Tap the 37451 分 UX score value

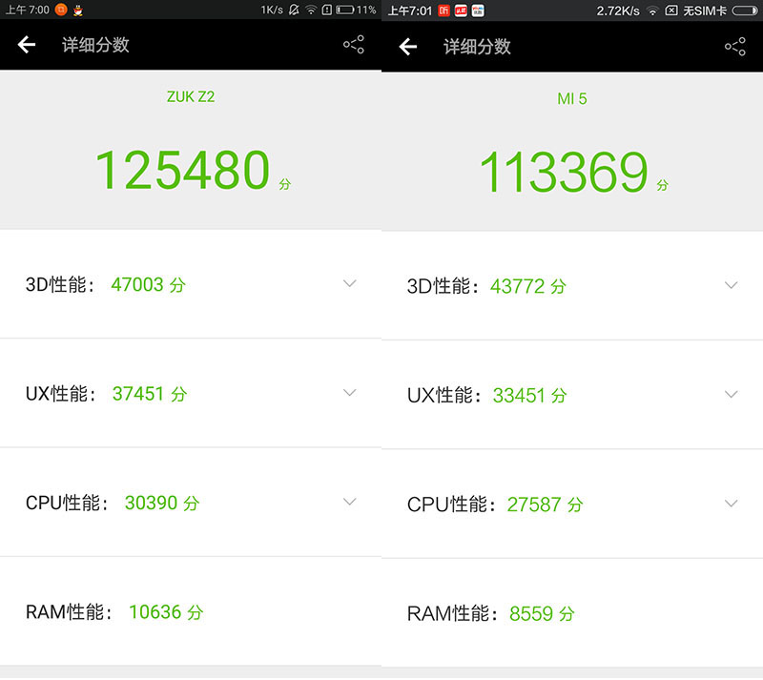(x=150, y=394)
